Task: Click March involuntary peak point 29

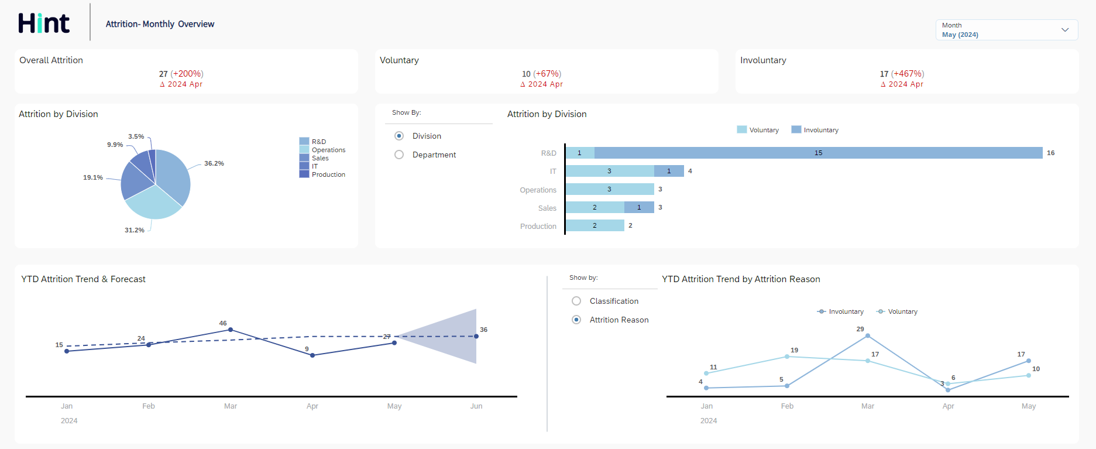Action: pos(867,336)
